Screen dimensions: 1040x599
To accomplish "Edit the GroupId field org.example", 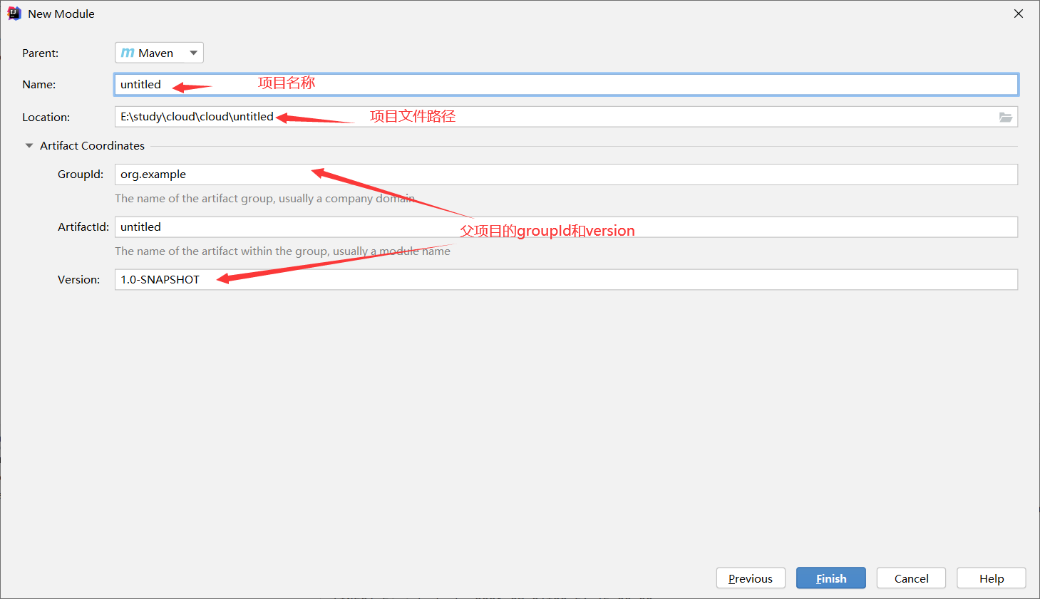I will pos(566,175).
